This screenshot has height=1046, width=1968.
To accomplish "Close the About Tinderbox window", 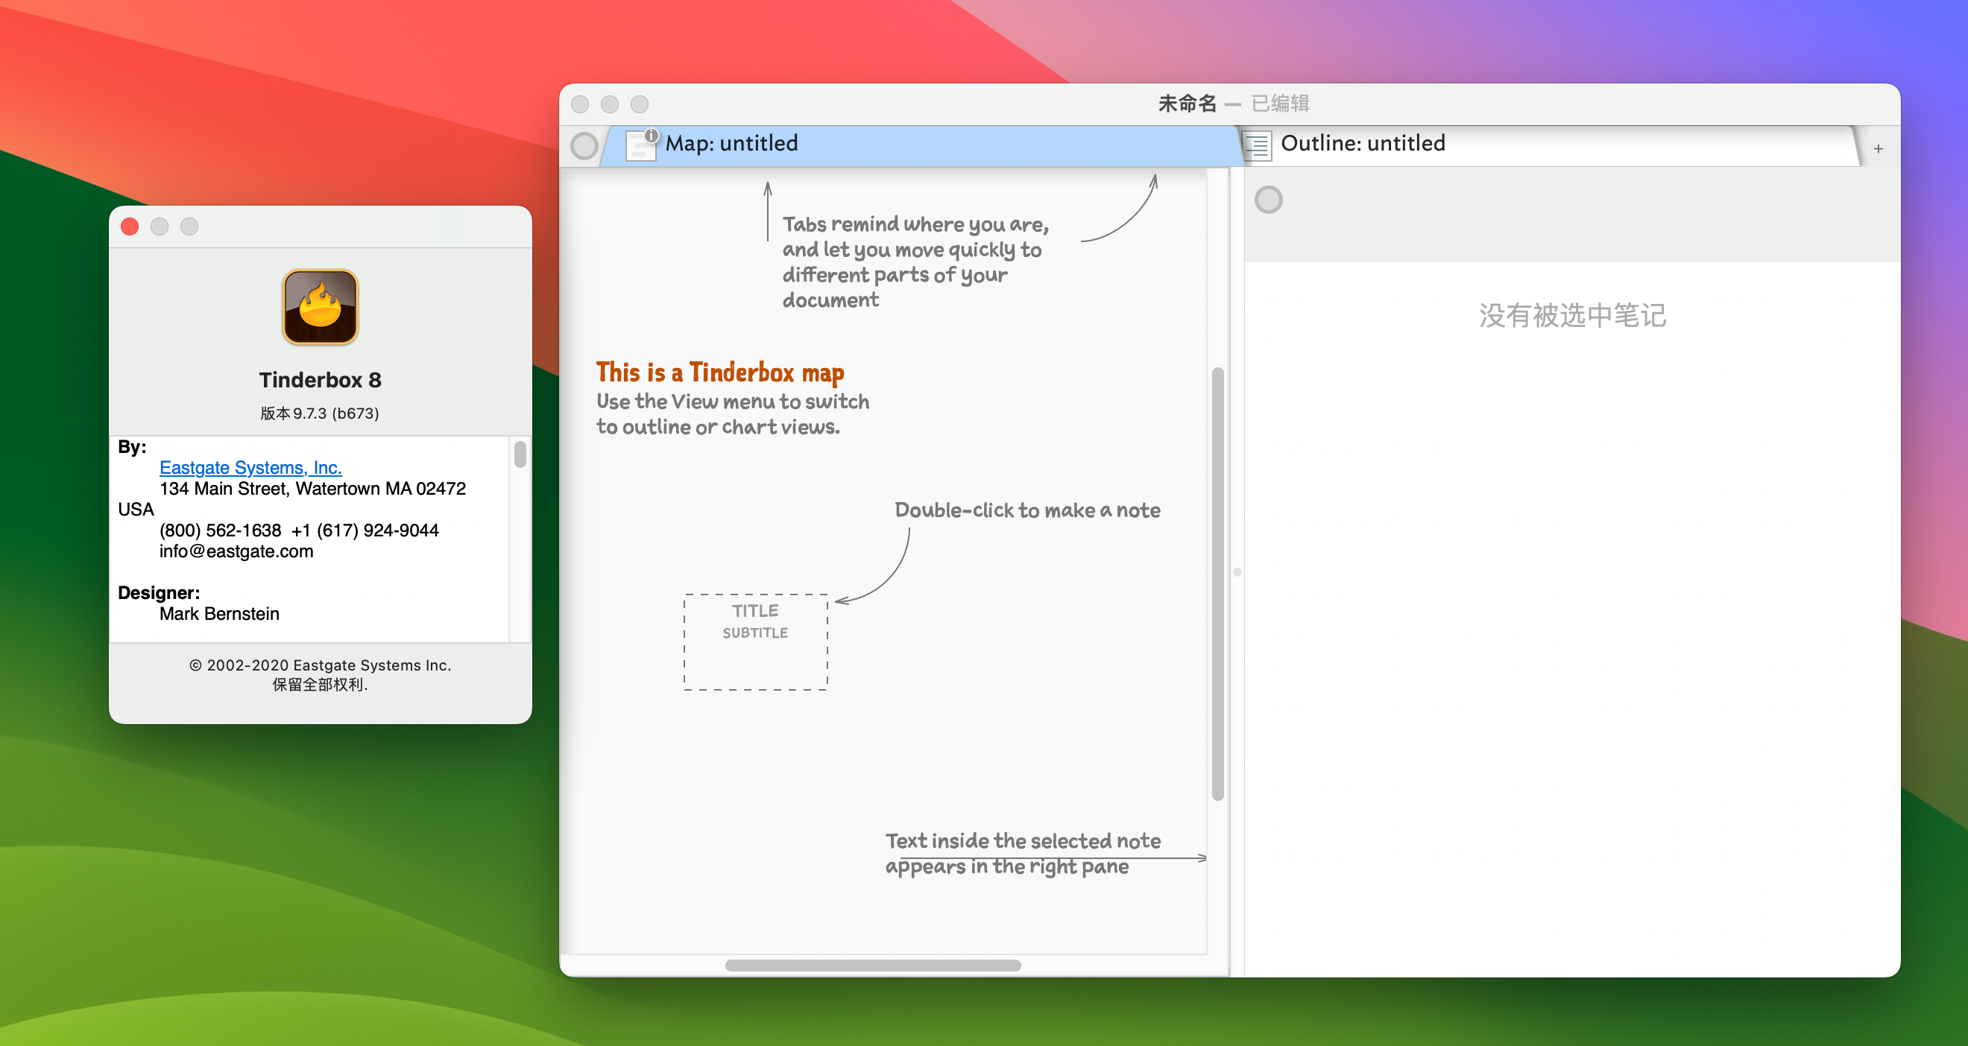I will [130, 226].
